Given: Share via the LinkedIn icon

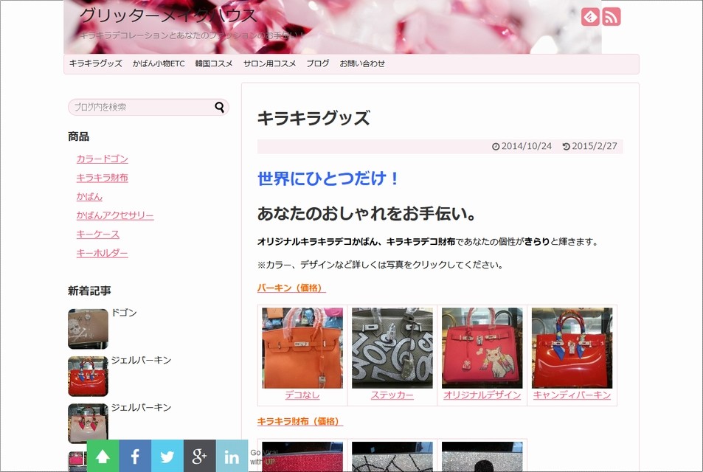Looking at the screenshot, I should tap(232, 456).
